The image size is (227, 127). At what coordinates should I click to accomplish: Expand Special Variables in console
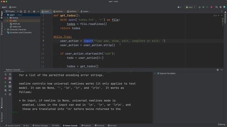(155, 73)
